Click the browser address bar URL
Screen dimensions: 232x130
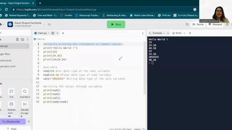click(56, 10)
